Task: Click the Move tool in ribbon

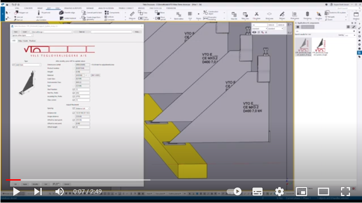Action: [x=160, y=12]
